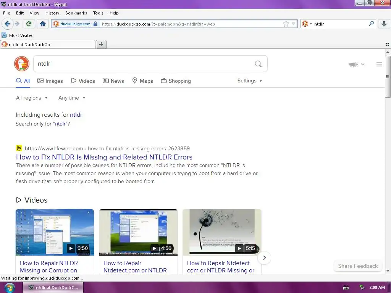Expand the All regions filter

(x=32, y=98)
